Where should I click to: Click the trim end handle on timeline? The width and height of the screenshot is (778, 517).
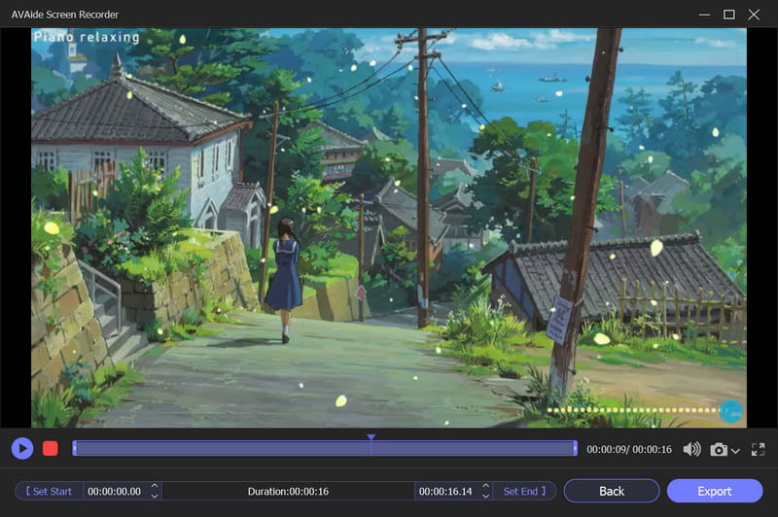[575, 449]
